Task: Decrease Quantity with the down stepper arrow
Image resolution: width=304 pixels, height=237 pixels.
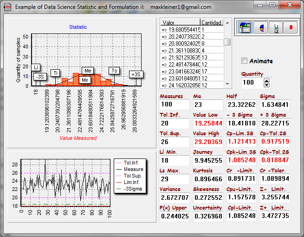Action: click(x=266, y=85)
